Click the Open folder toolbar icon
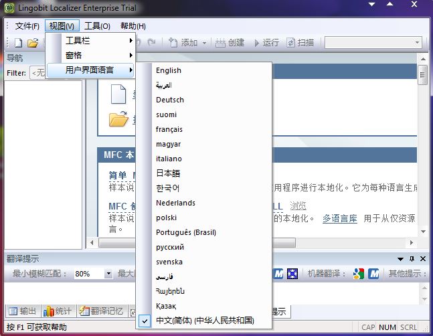The image size is (433, 336). click(x=33, y=43)
